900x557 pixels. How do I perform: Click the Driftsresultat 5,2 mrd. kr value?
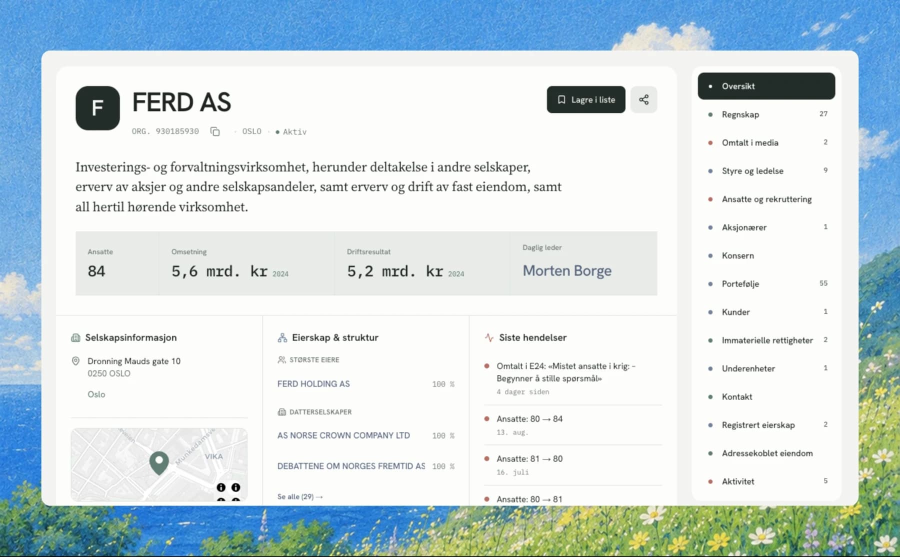click(395, 271)
